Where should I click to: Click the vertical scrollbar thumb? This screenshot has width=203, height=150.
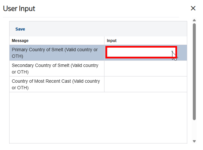click(x=194, y=72)
